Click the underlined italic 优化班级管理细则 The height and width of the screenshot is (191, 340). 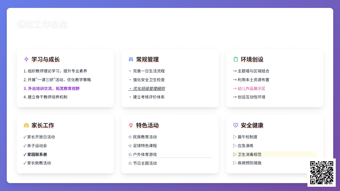(x=146, y=89)
